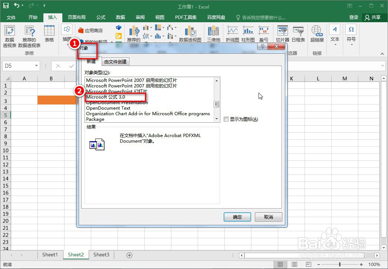
Task: Click the Tell me search box
Action: (x=261, y=17)
